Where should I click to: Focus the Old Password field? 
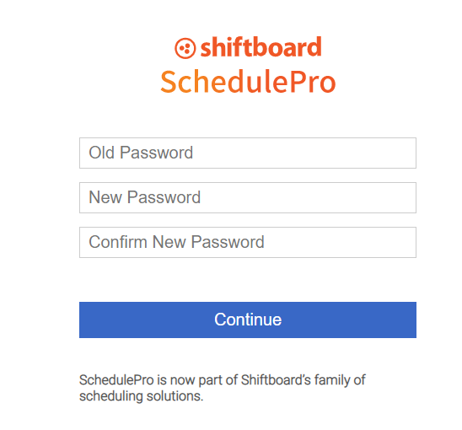(248, 153)
